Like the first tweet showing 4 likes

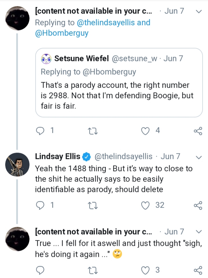tap(145, 131)
